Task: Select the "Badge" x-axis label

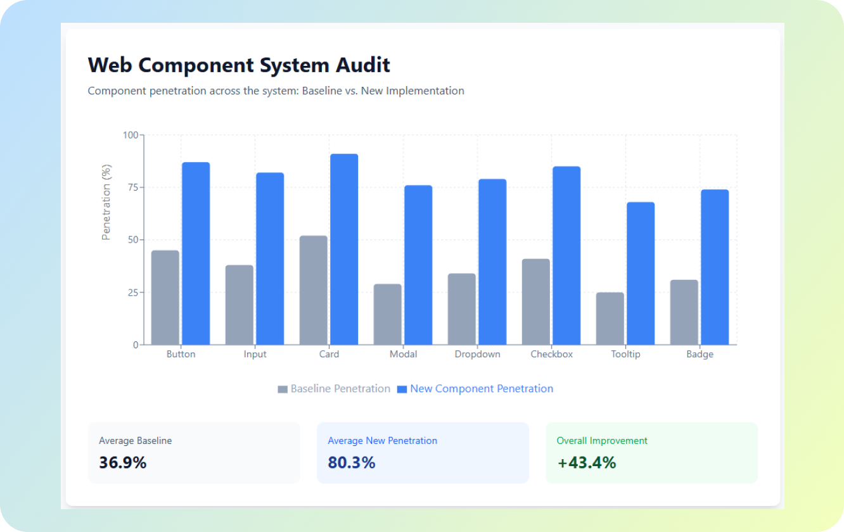Action: pyautogui.click(x=700, y=355)
